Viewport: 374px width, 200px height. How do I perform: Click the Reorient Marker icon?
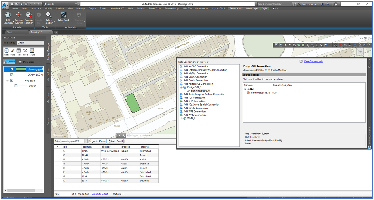[19, 15]
